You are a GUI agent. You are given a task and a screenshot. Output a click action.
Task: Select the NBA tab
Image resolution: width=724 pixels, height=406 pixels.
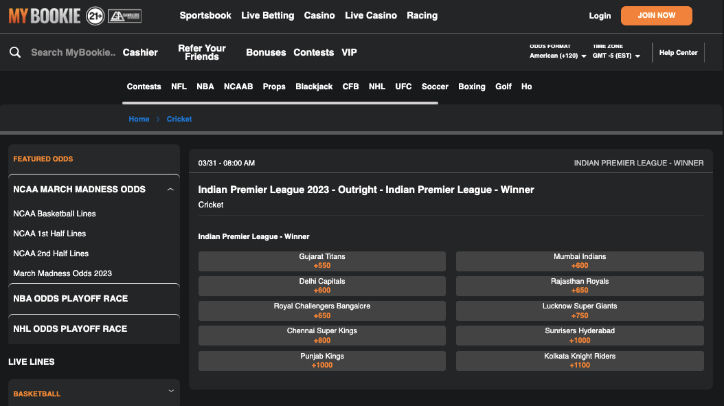205,87
